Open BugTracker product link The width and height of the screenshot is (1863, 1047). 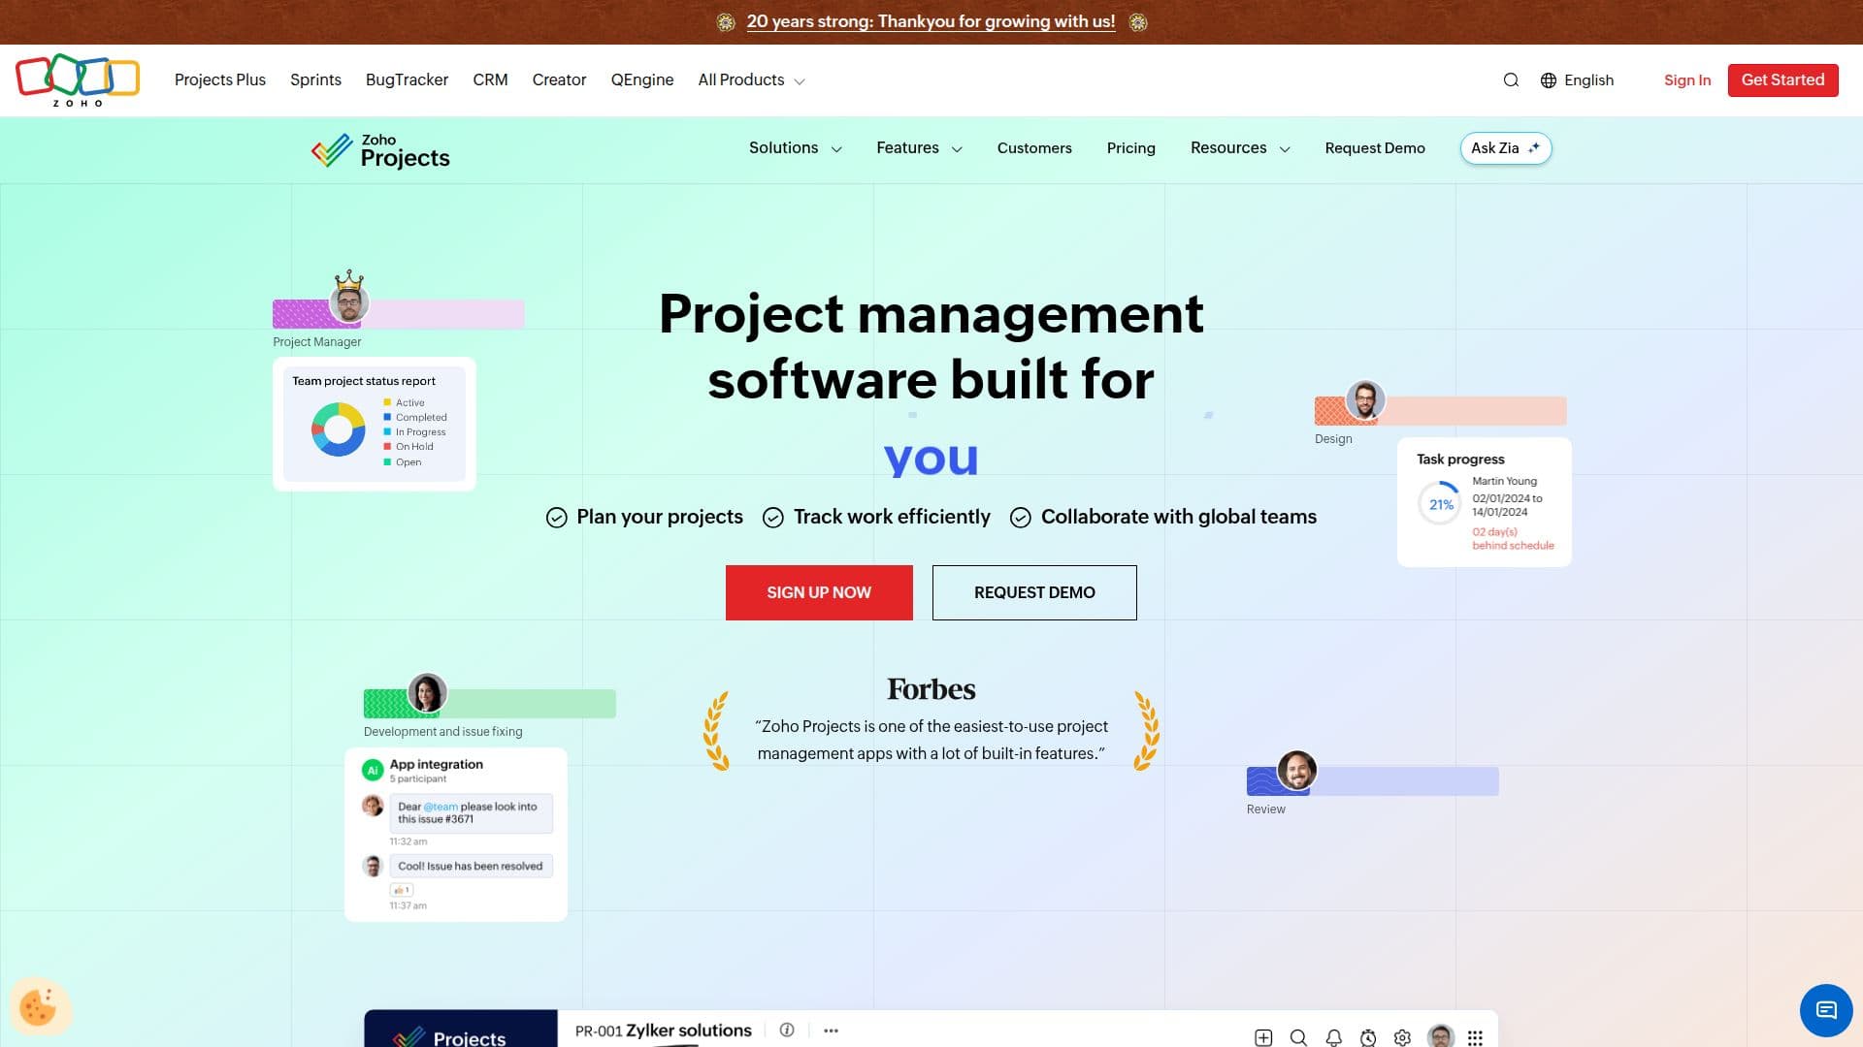(407, 80)
